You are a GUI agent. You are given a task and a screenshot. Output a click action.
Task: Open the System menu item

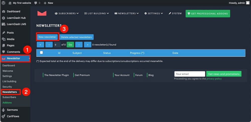(175, 14)
